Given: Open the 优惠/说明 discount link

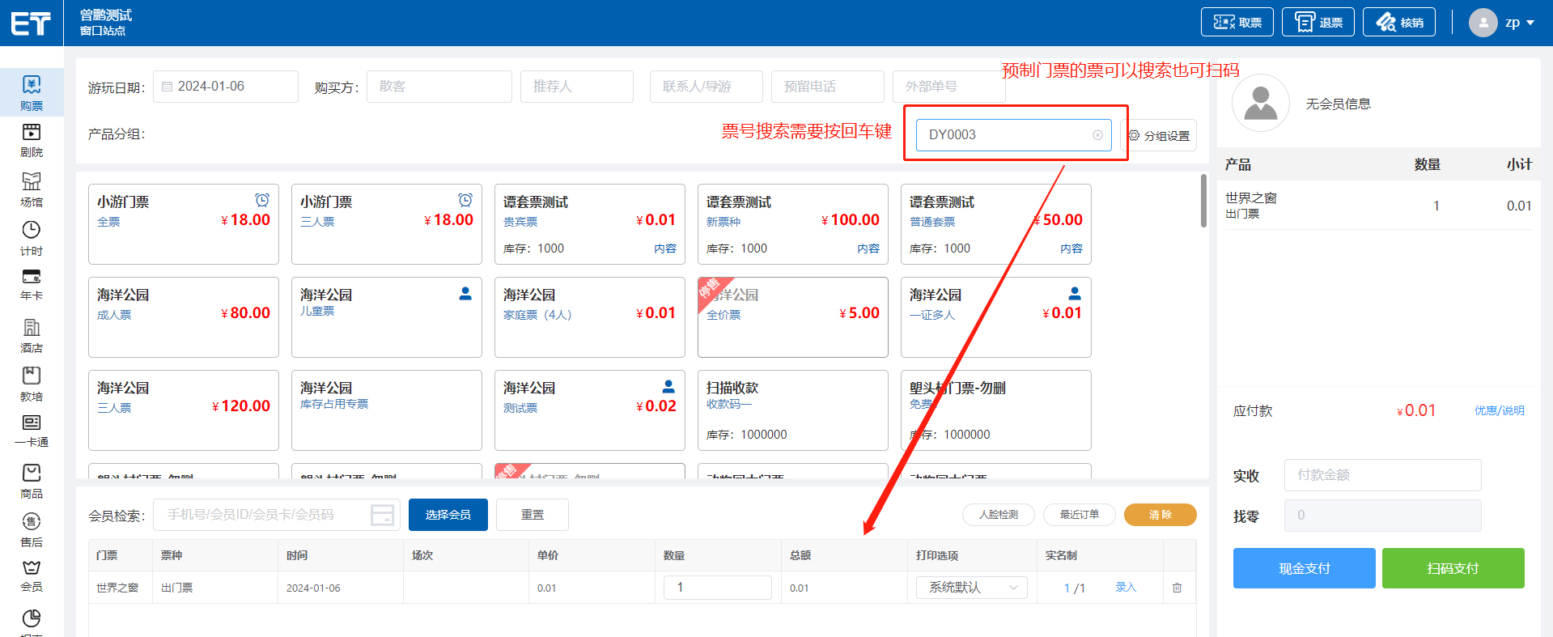Looking at the screenshot, I should [x=1499, y=410].
